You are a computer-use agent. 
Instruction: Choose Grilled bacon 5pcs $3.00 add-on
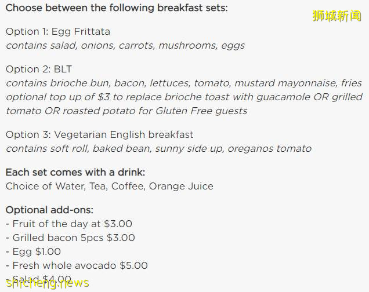(70, 238)
